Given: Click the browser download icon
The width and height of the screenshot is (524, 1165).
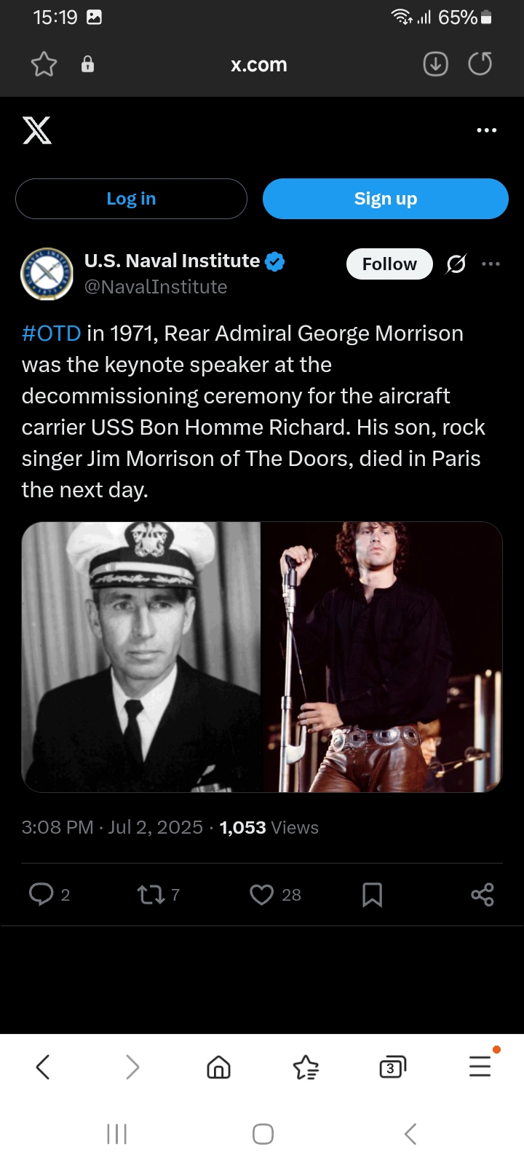Looking at the screenshot, I should click(435, 65).
